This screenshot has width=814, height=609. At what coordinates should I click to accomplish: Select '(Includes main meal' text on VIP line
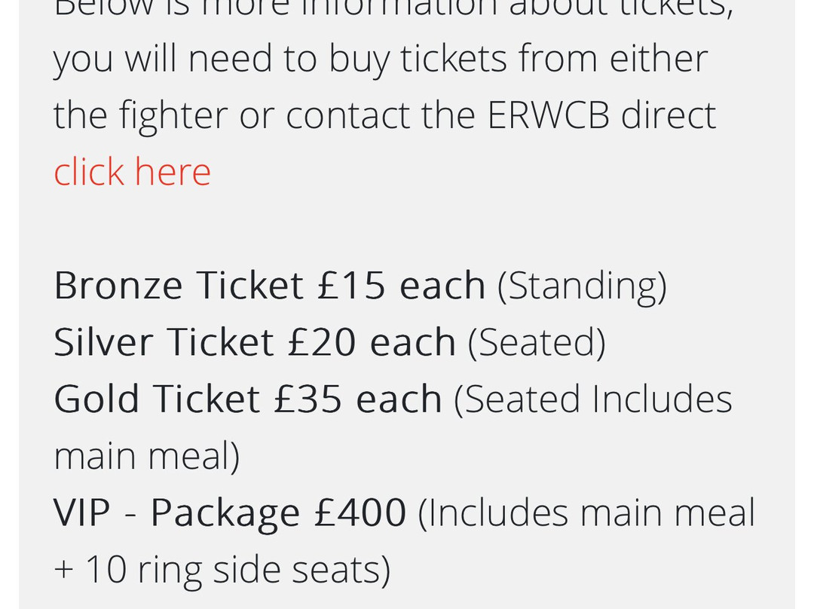[x=586, y=513]
